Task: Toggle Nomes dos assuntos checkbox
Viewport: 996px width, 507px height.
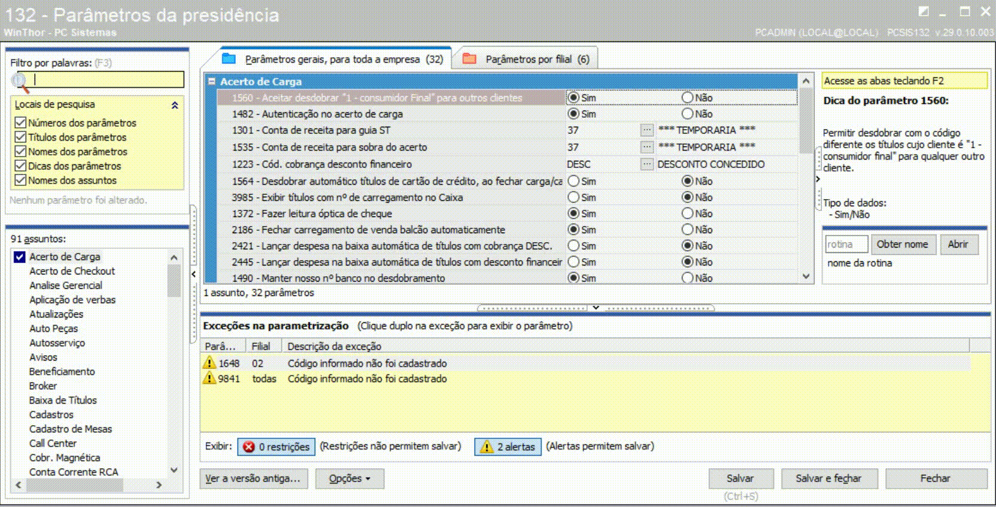Action: pos(20,180)
